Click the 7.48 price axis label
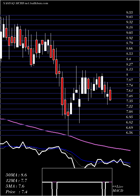Viewport: 140px width, 196px height. tap(129, 96)
